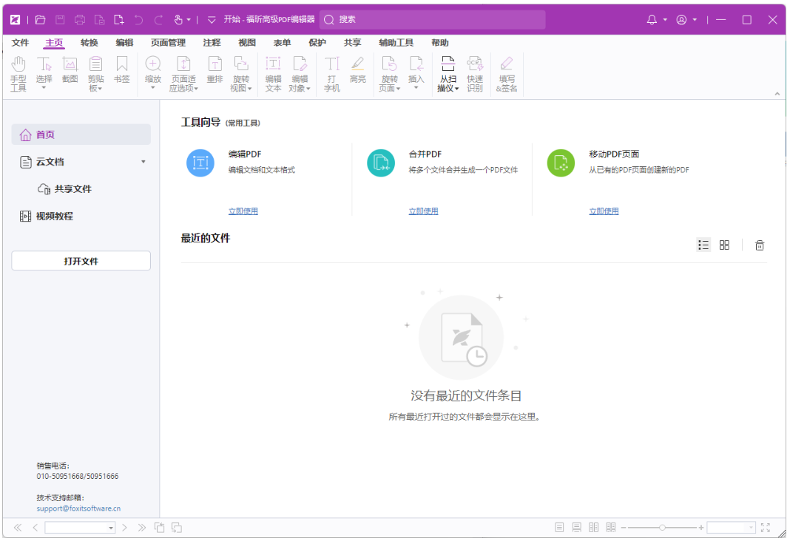Open the quick access customize dropdown
Image resolution: width=790 pixels, height=541 pixels.
pyautogui.click(x=212, y=20)
